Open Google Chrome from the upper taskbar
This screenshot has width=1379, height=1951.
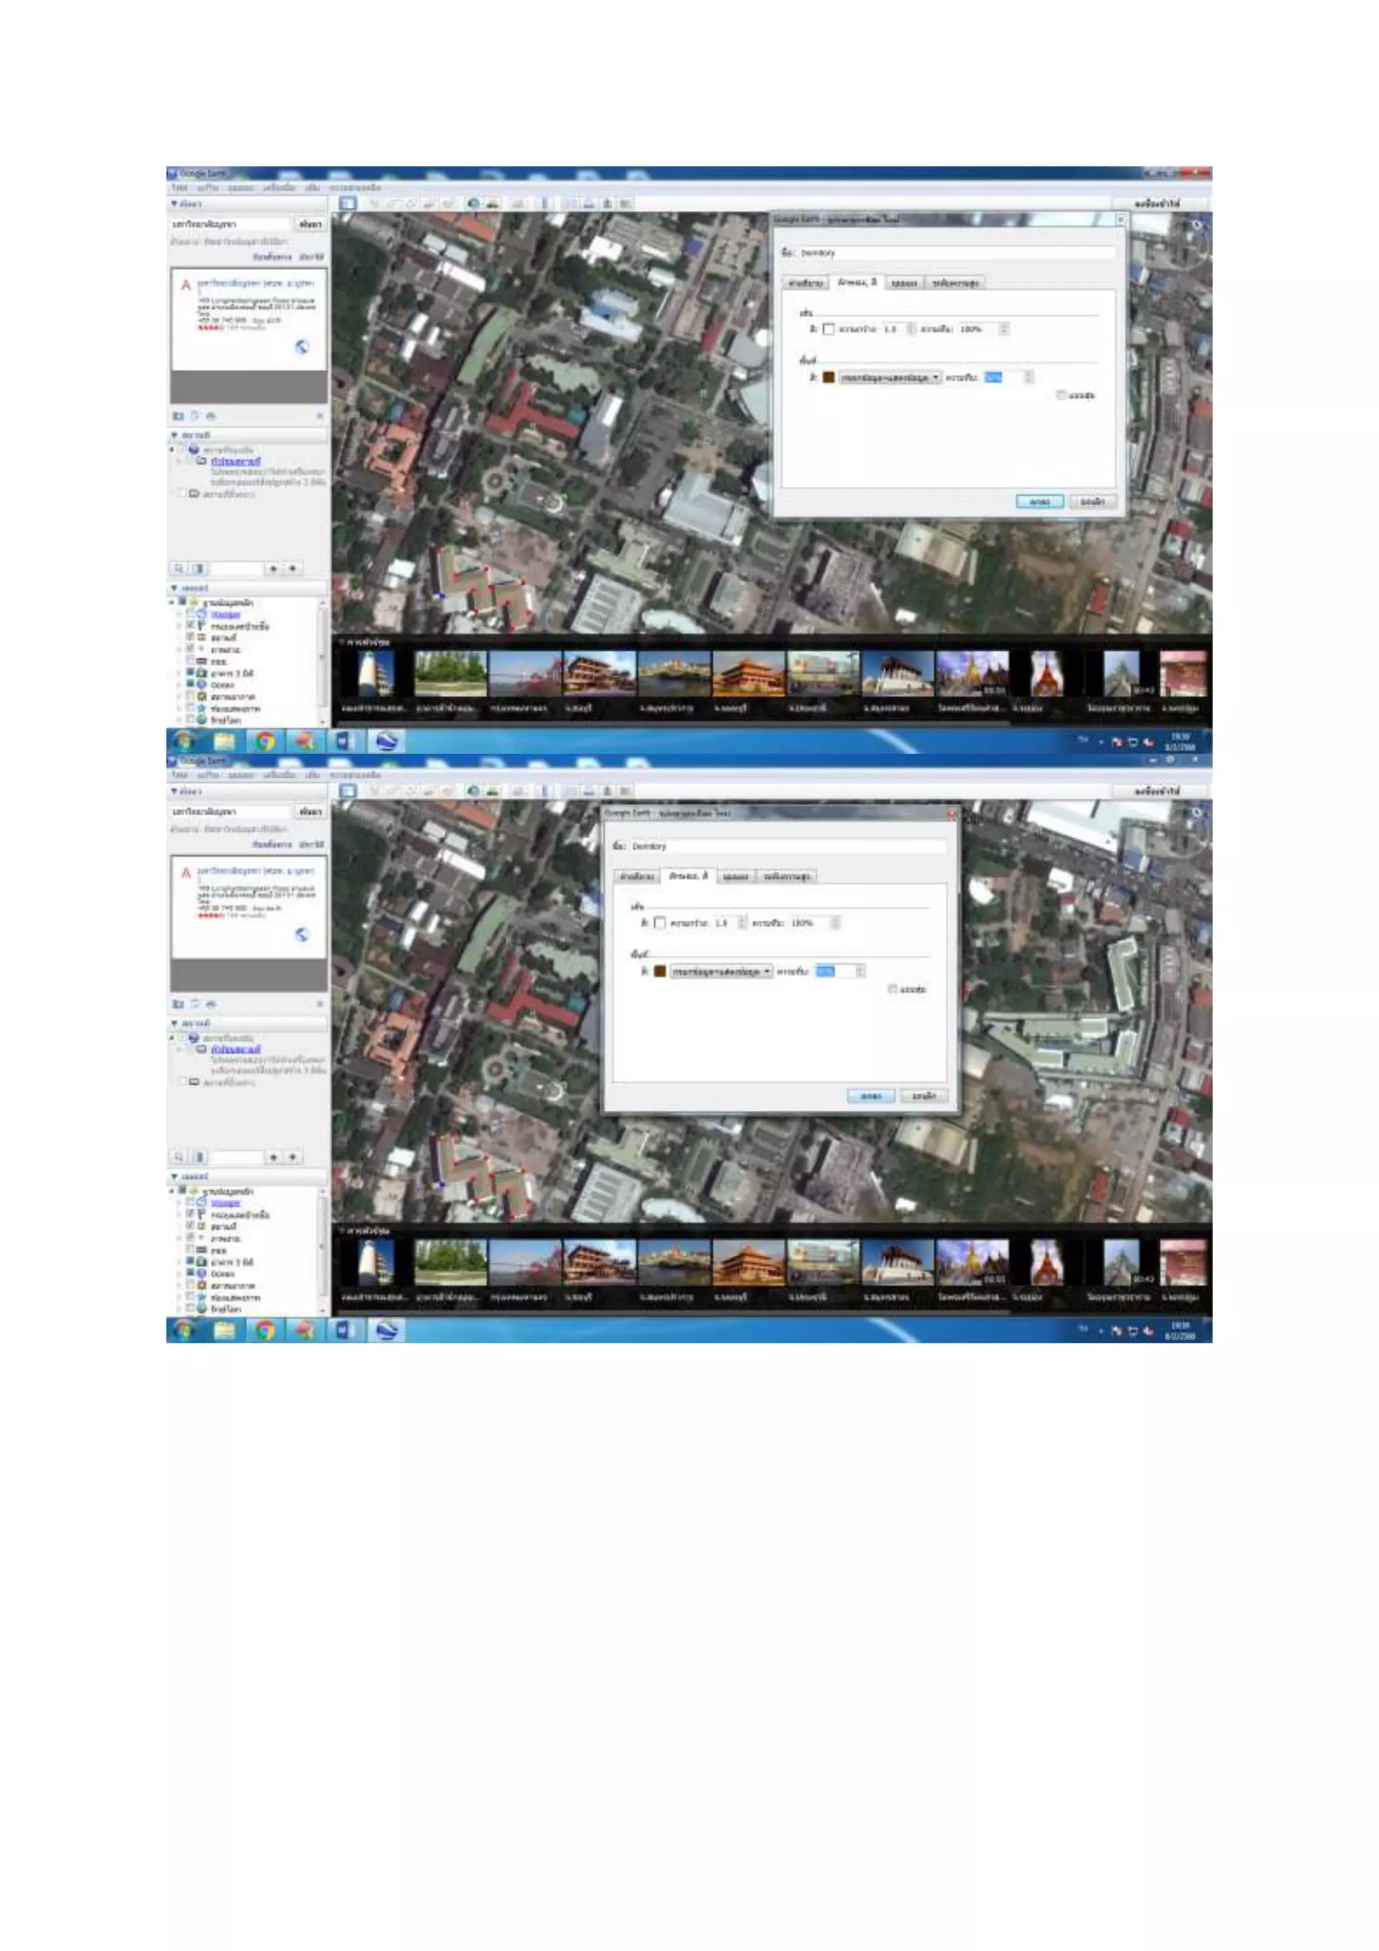pyautogui.click(x=265, y=741)
